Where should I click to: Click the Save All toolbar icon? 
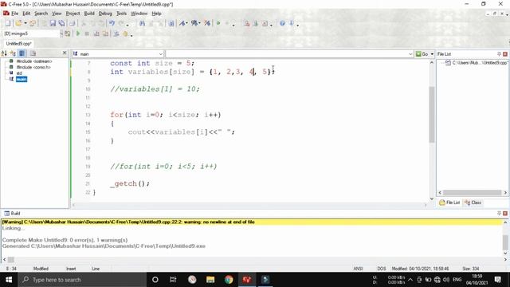coord(62,23)
